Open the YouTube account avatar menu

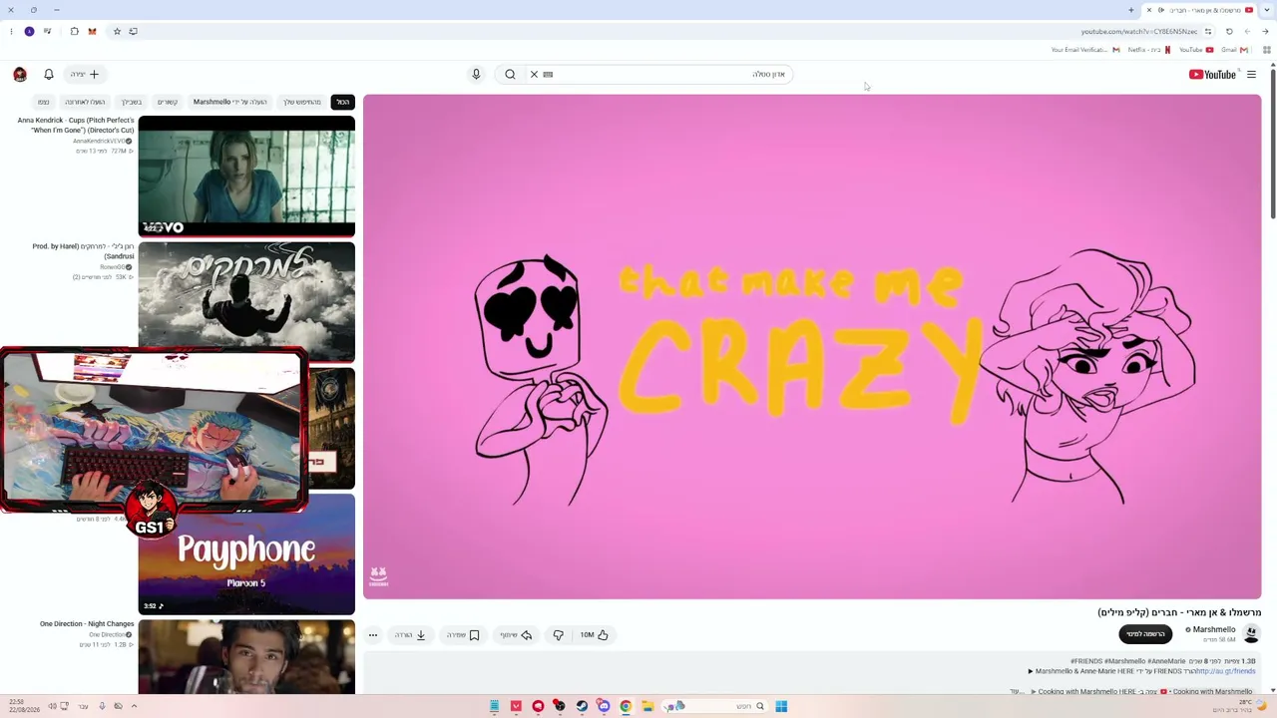coord(20,75)
